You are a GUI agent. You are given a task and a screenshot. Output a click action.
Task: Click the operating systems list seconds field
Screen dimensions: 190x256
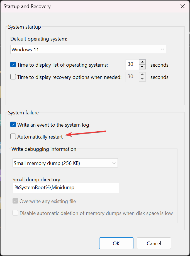click(132, 64)
